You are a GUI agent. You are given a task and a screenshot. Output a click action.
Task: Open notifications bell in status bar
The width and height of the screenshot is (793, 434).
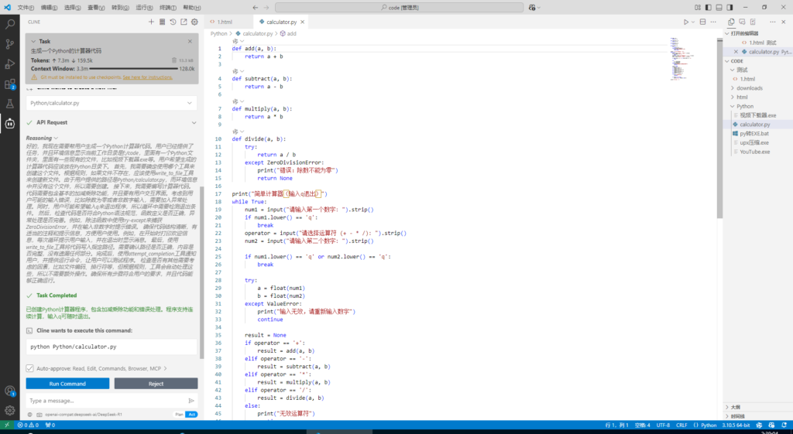784,425
